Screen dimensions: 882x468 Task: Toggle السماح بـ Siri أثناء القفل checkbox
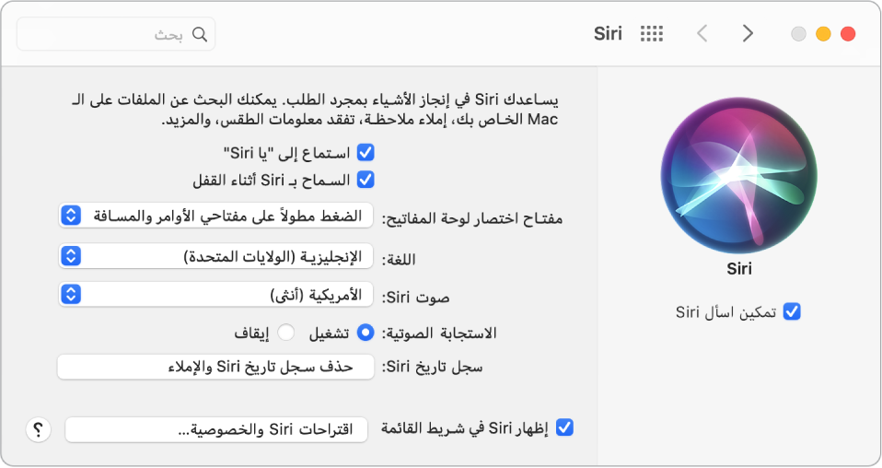(366, 180)
